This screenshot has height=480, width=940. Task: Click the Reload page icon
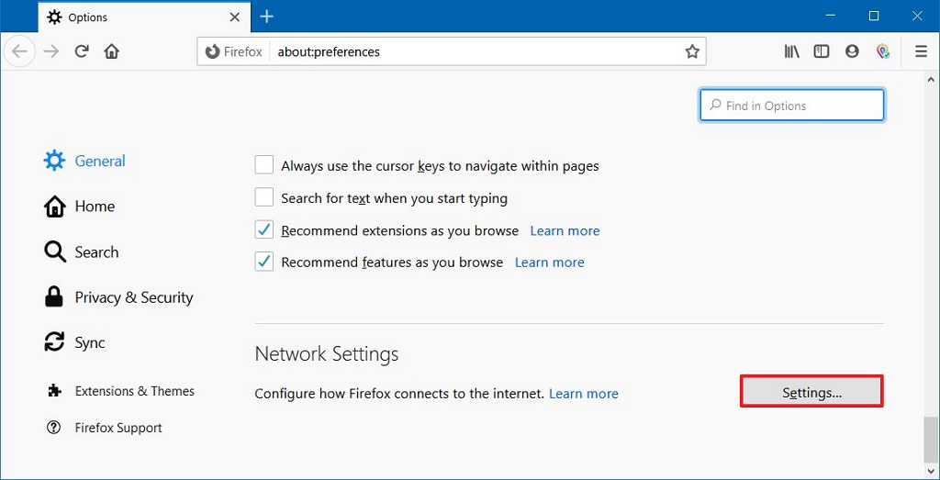pyautogui.click(x=82, y=51)
